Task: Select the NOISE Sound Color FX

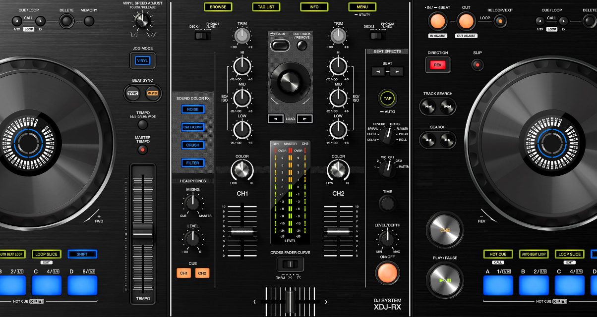Action: point(193,109)
